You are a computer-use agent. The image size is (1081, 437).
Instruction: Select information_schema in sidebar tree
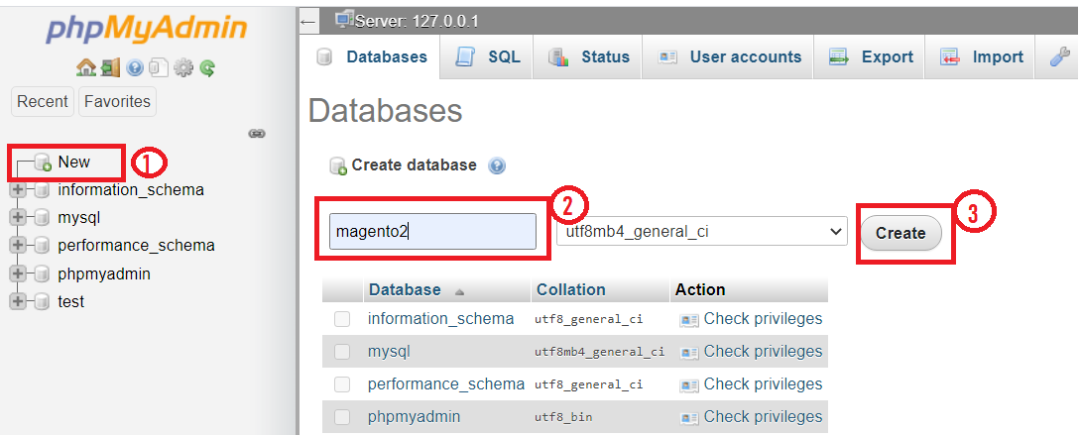pyautogui.click(x=131, y=189)
